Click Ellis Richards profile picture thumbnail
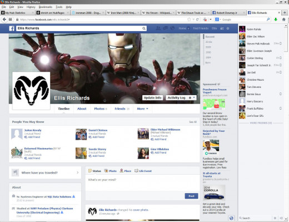 92,211
